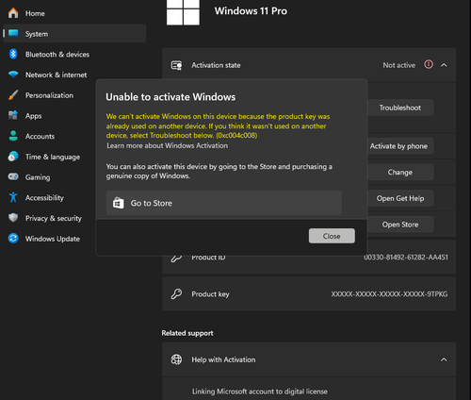The width and height of the screenshot is (471, 400).
Task: Click the Activation state certificate icon
Action: click(176, 65)
